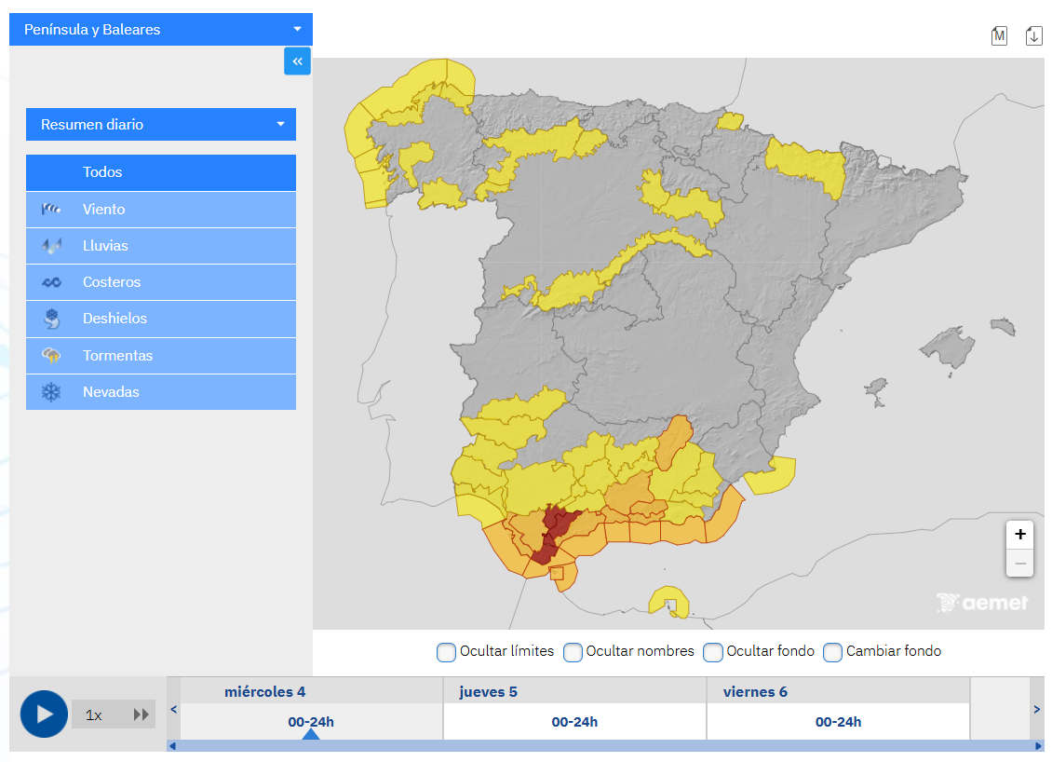Open the map legend M icon
Viewport: 1052px width, 762px height.
click(x=999, y=36)
